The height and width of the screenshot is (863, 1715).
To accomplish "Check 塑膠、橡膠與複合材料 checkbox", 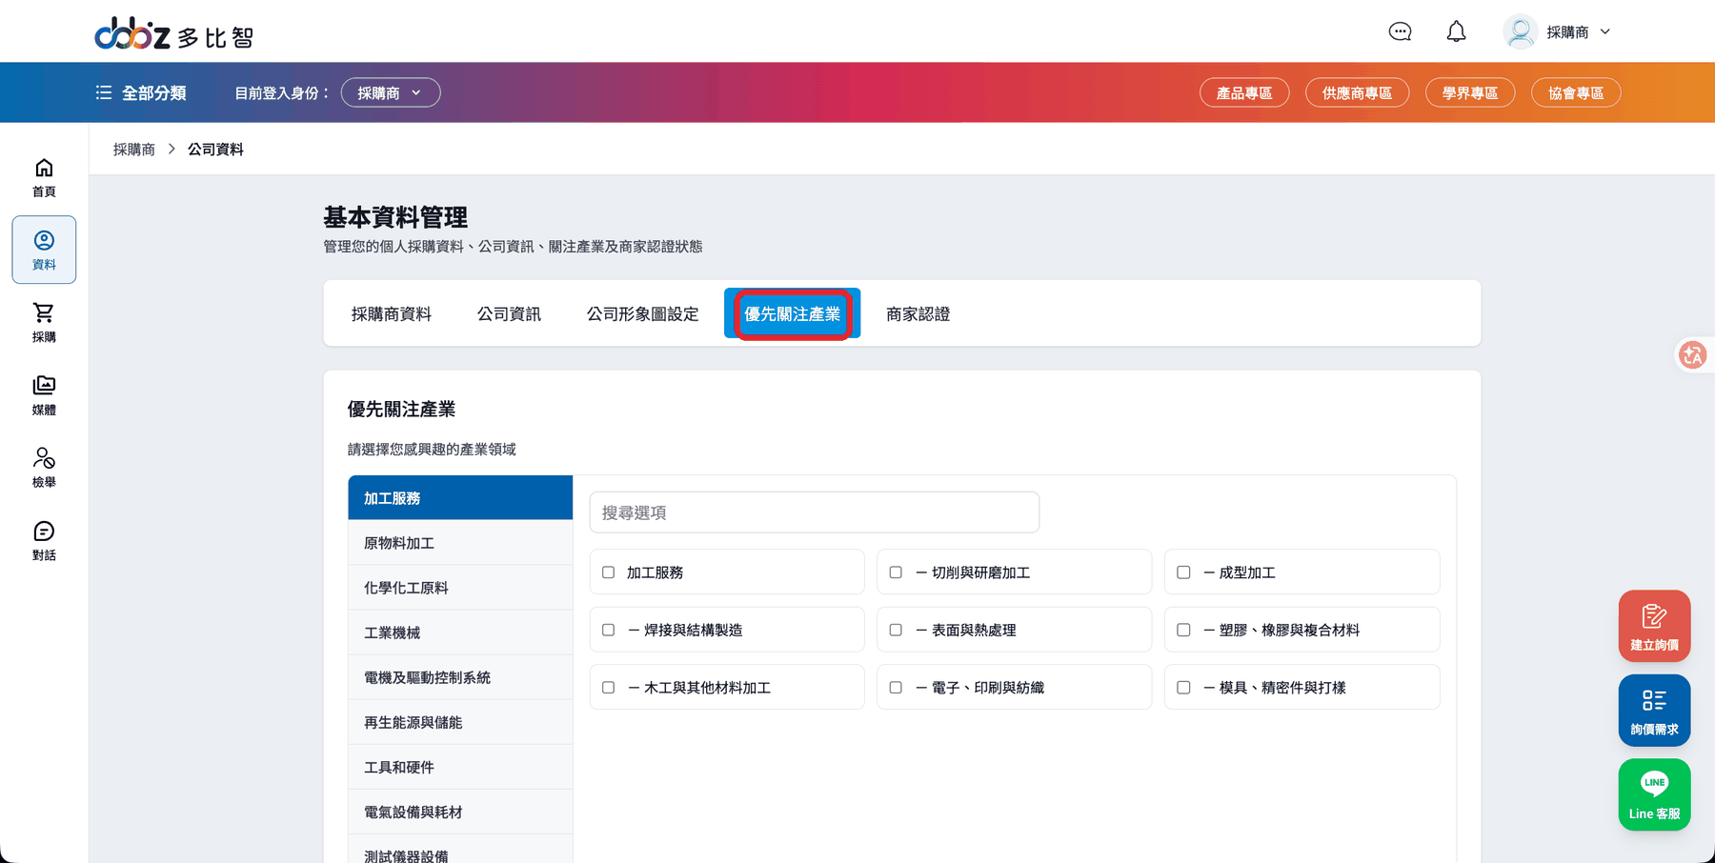I will (1183, 630).
